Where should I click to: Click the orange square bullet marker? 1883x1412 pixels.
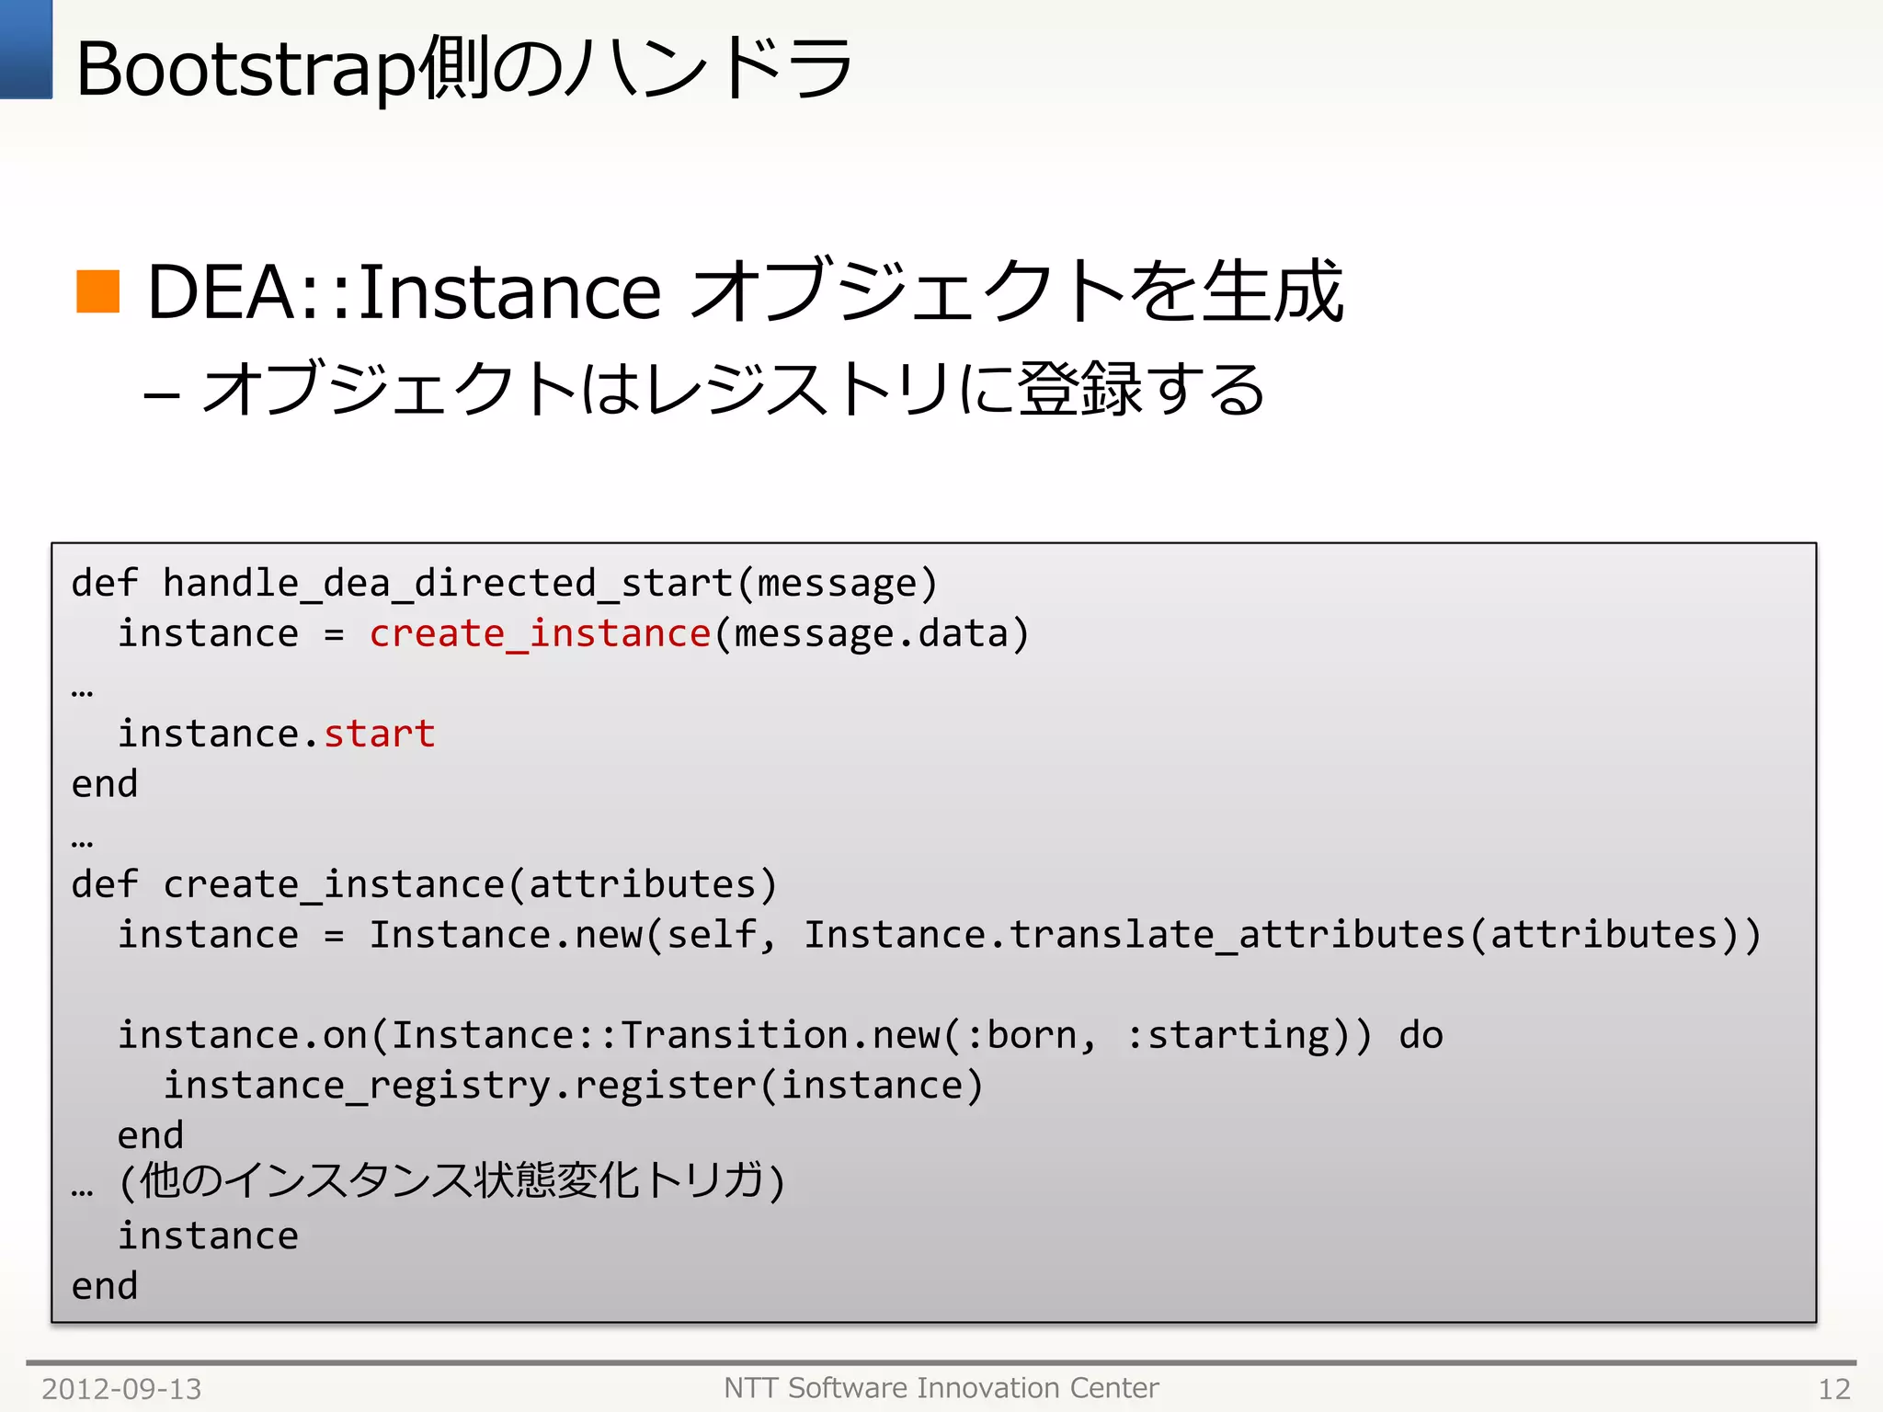[97, 291]
